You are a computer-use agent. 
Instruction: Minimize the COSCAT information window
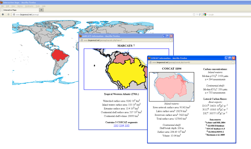pyautogui.click(x=226, y=58)
